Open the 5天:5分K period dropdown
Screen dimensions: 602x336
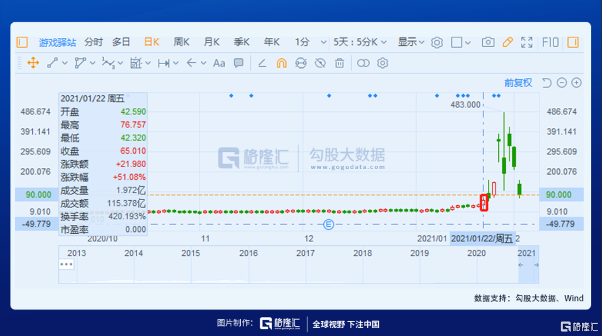pyautogui.click(x=361, y=42)
